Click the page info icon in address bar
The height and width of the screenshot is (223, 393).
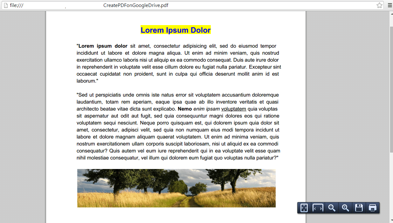(6, 5)
